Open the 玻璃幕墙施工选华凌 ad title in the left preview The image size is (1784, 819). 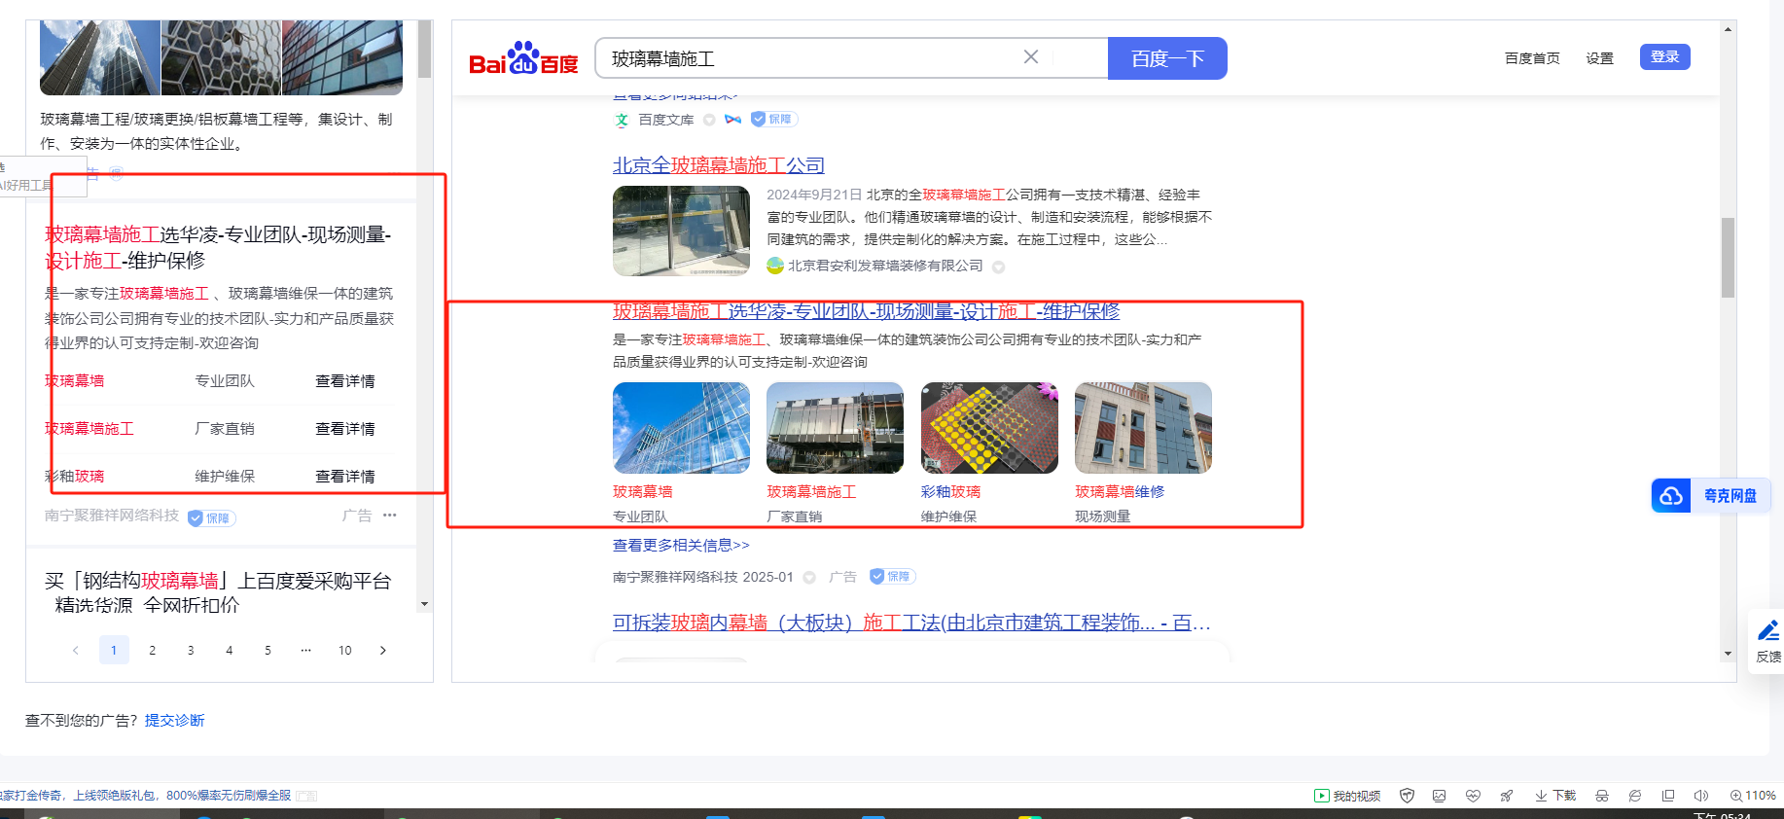pyautogui.click(x=218, y=247)
